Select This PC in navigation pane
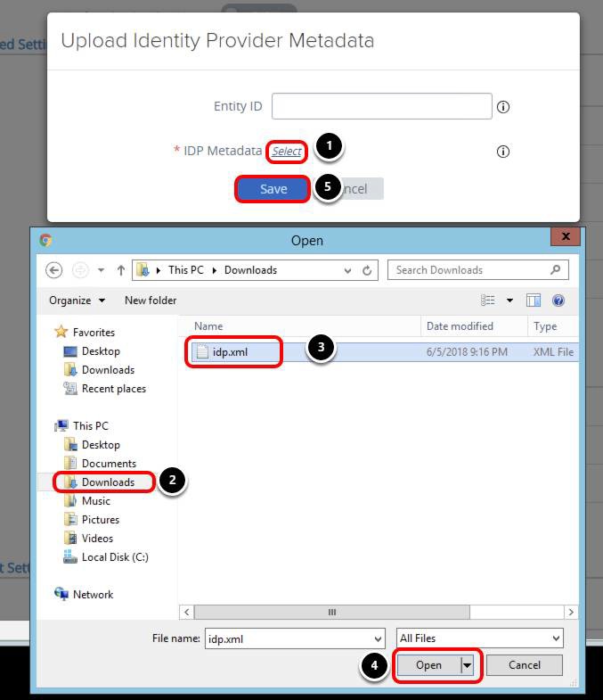The height and width of the screenshot is (700, 603). [x=91, y=426]
